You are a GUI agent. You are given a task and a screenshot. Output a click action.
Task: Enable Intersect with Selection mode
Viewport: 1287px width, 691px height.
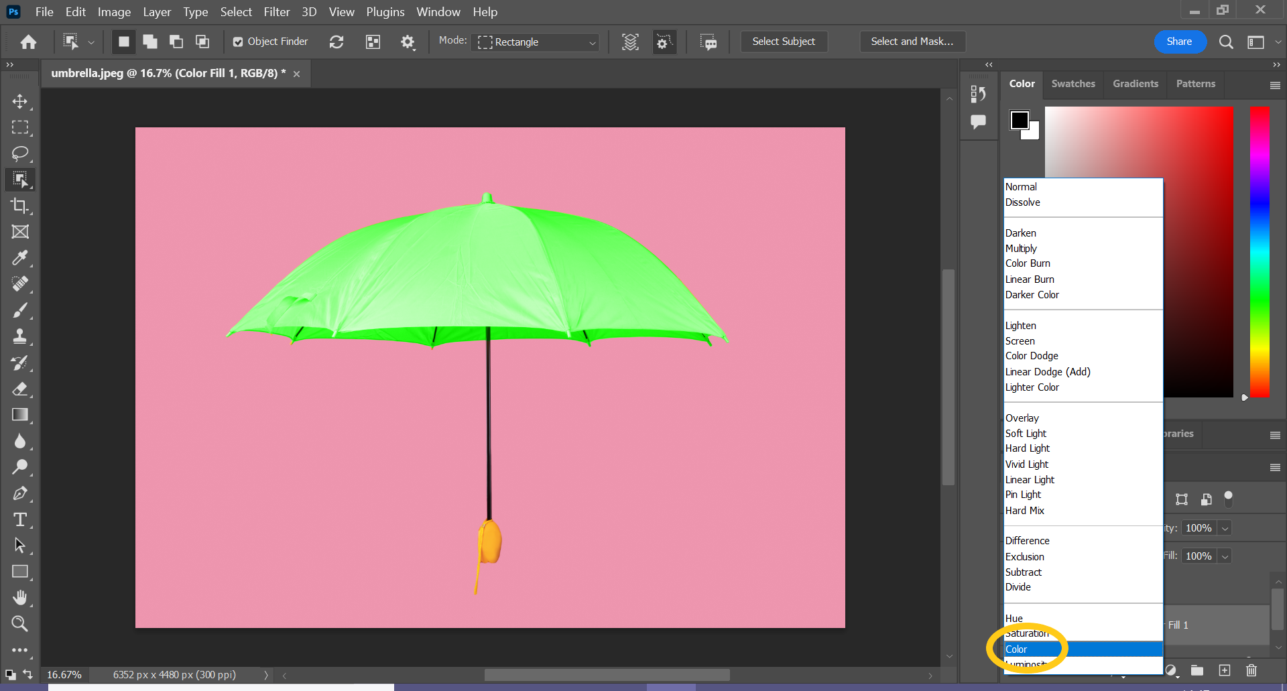[x=202, y=42]
